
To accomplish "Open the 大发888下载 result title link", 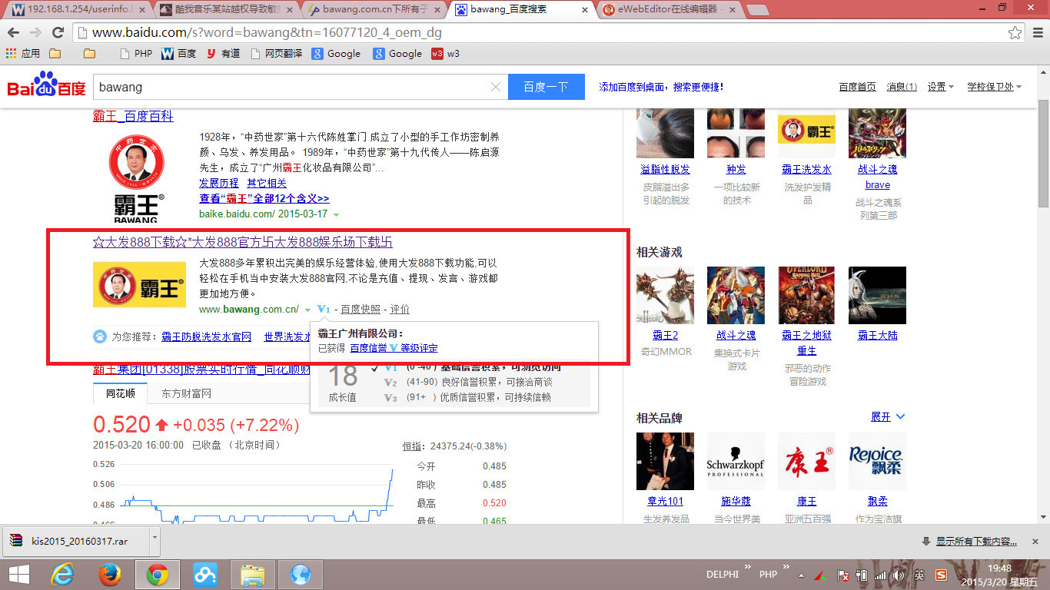I will click(242, 242).
